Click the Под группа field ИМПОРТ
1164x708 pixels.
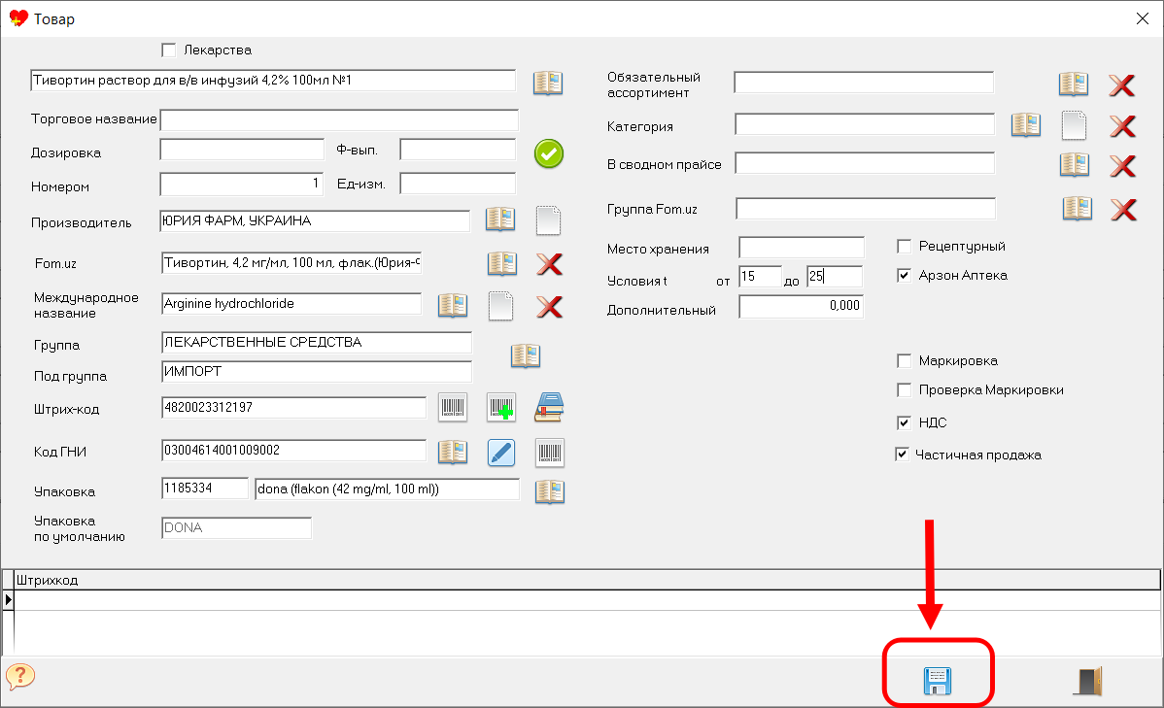pos(317,371)
